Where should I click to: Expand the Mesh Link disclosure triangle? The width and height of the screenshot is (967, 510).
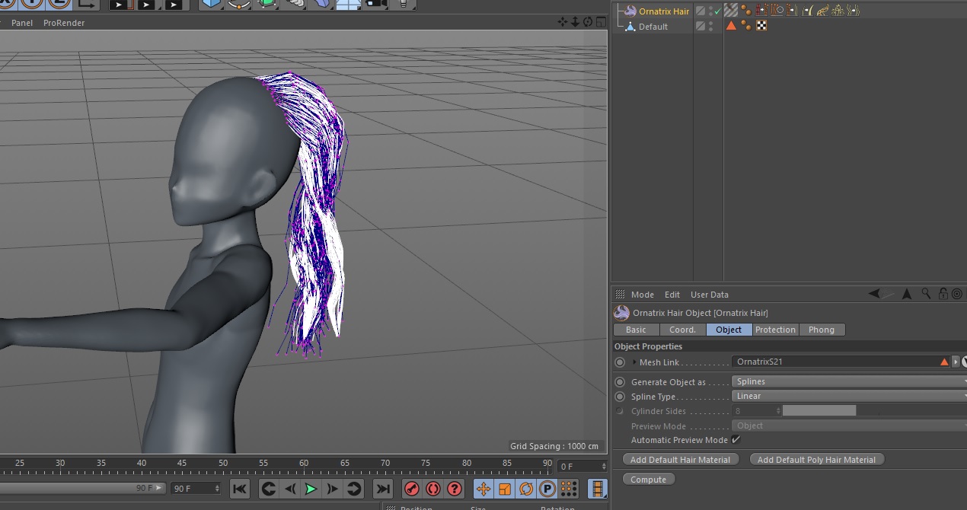[x=634, y=362]
